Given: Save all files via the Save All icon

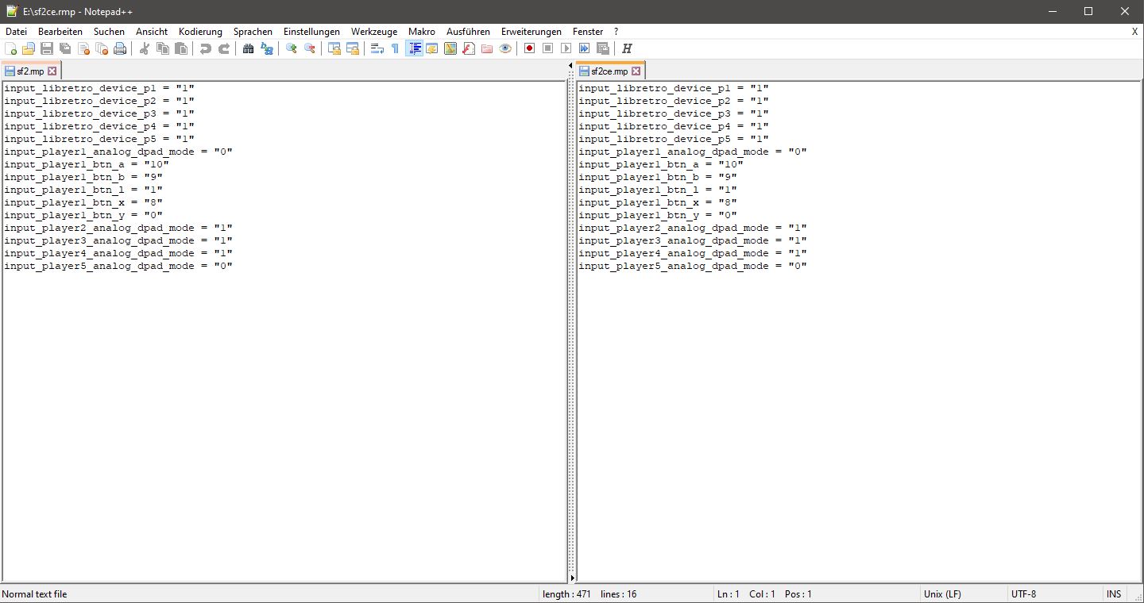Looking at the screenshot, I should point(64,48).
